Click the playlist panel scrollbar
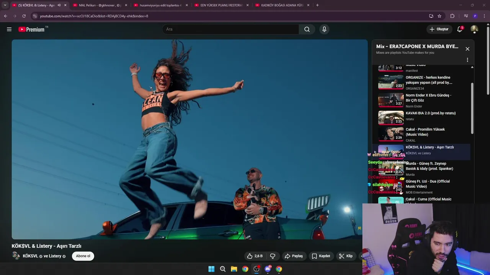 pos(472,108)
